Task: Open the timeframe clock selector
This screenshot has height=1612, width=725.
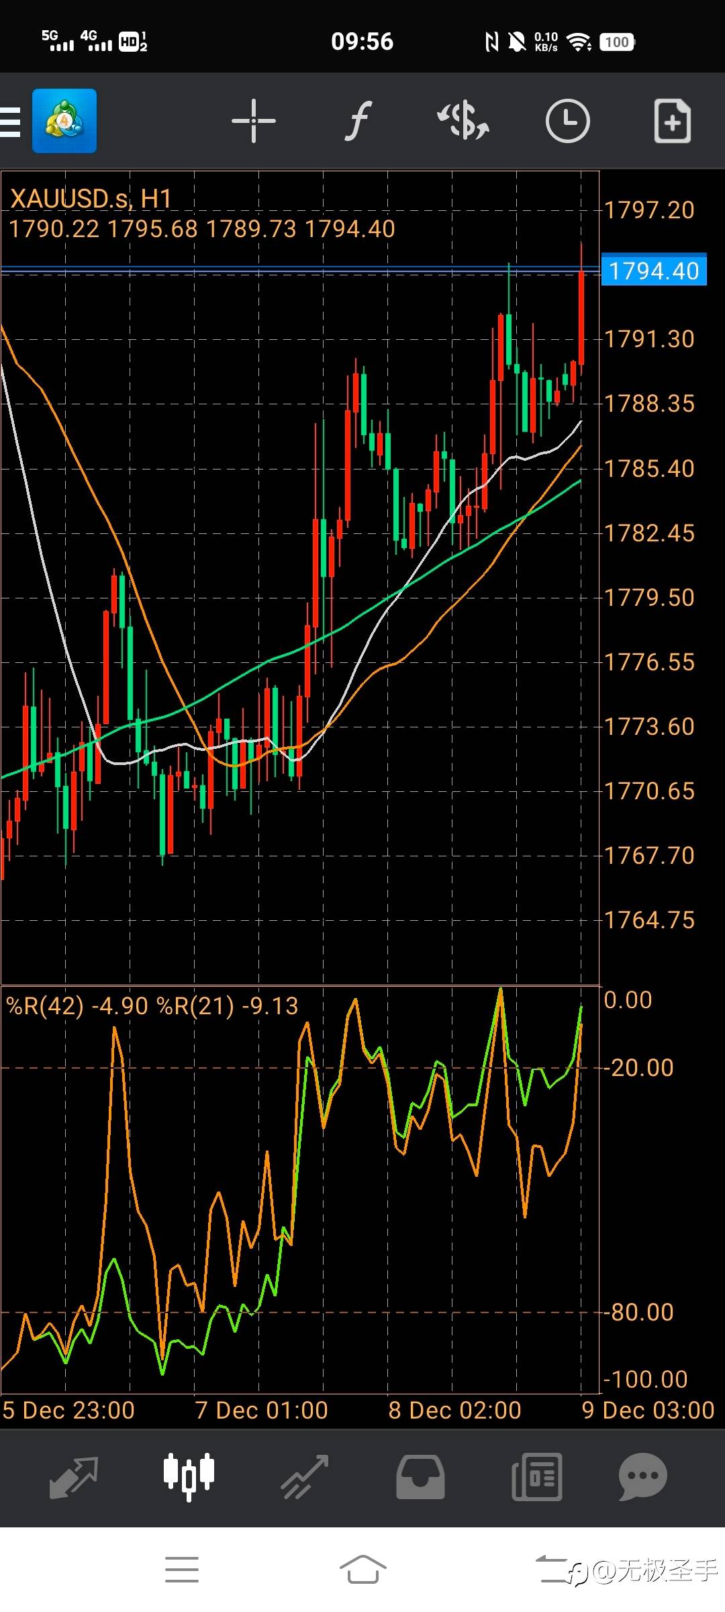Action: pos(568,121)
